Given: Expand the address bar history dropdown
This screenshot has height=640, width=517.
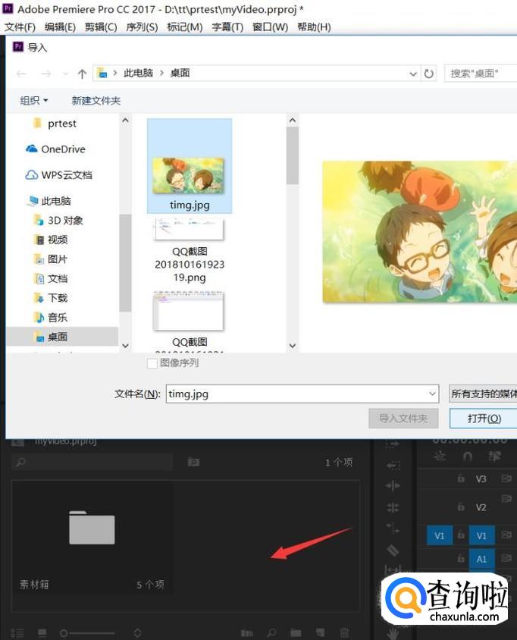Looking at the screenshot, I should (413, 74).
